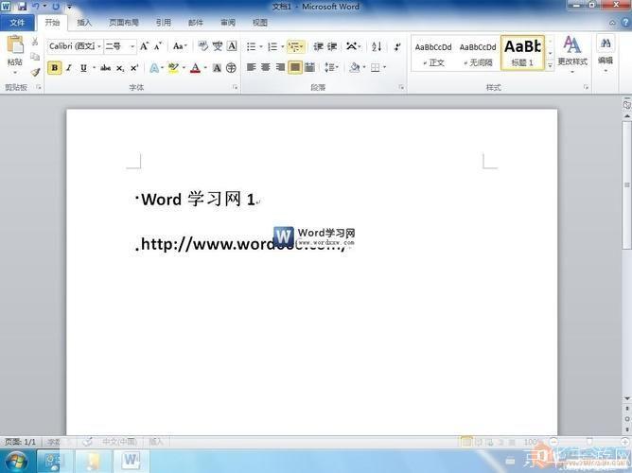Click the Paste button in clipboard group
632x473 pixels.
click(x=14, y=52)
